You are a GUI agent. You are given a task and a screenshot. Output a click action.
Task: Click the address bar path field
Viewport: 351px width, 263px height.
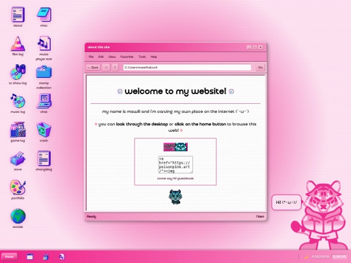coord(187,68)
